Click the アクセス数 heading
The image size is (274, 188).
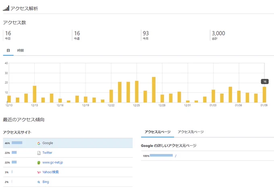(x=15, y=23)
